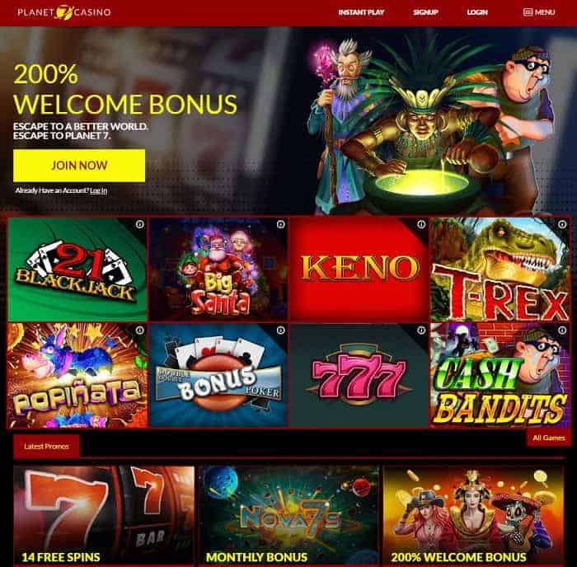
Task: Open the Nova 7s Monthly Bonus promo
Action: point(288,515)
